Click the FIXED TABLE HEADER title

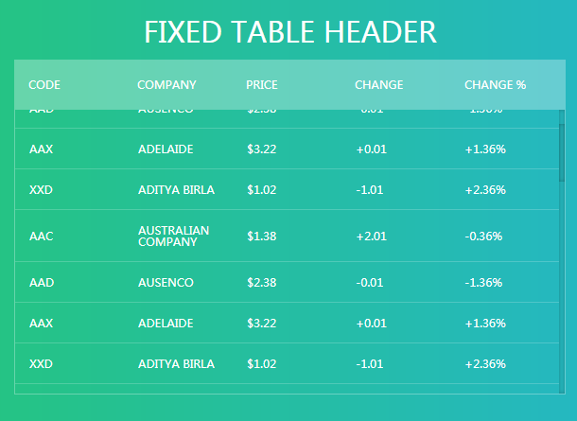[290, 32]
